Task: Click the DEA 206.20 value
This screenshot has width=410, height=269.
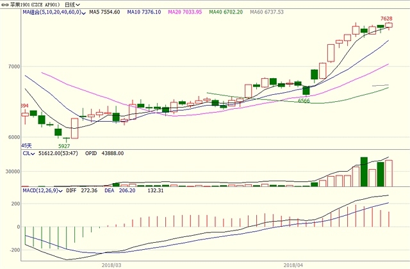Action: (120, 191)
